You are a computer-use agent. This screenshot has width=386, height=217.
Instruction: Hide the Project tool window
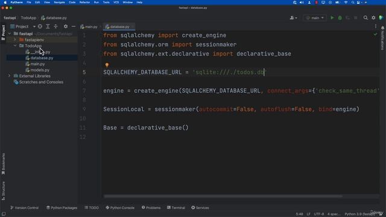pyautogui.click(x=74, y=27)
